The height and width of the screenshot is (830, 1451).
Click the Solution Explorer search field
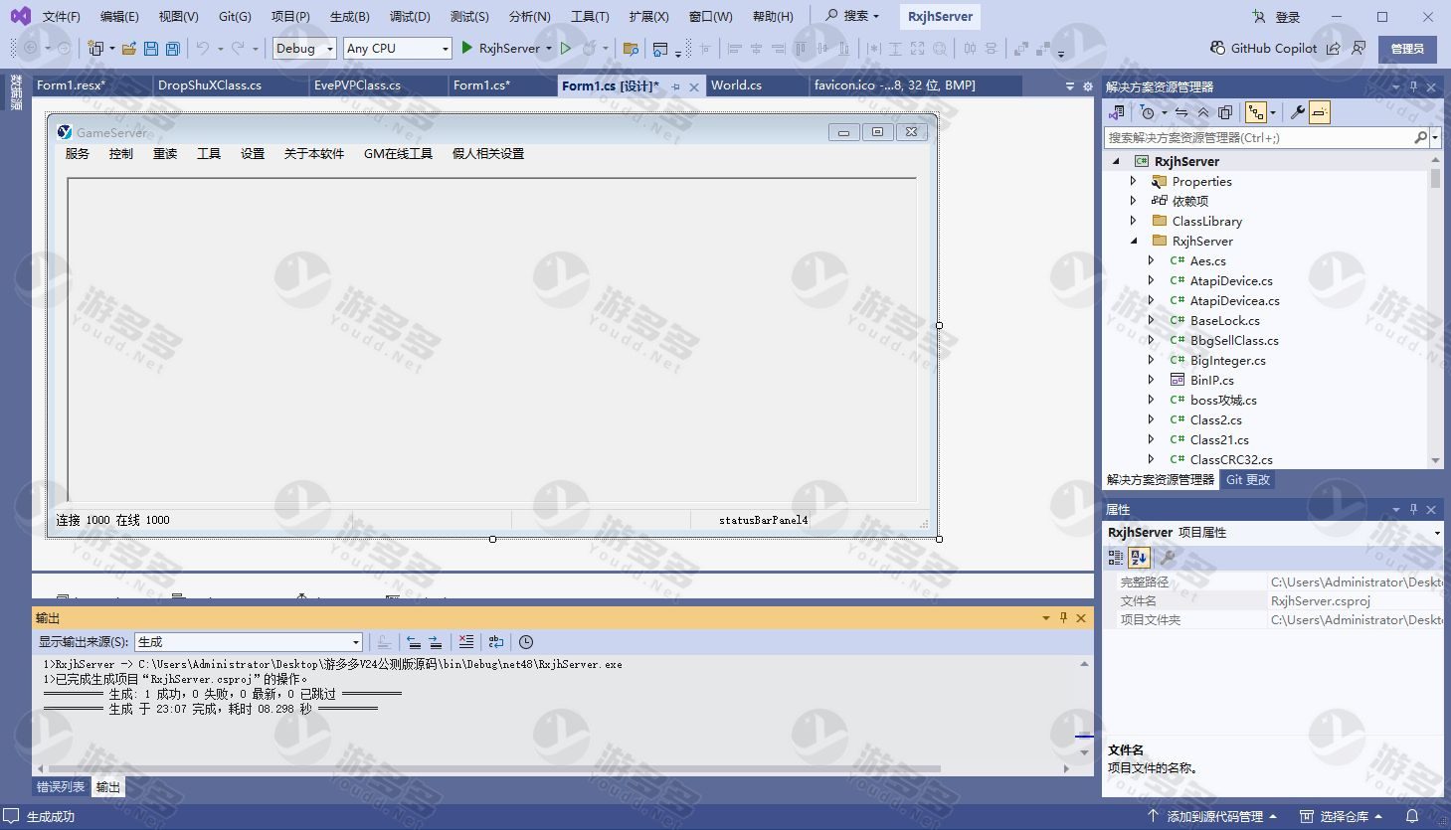pos(1259,137)
